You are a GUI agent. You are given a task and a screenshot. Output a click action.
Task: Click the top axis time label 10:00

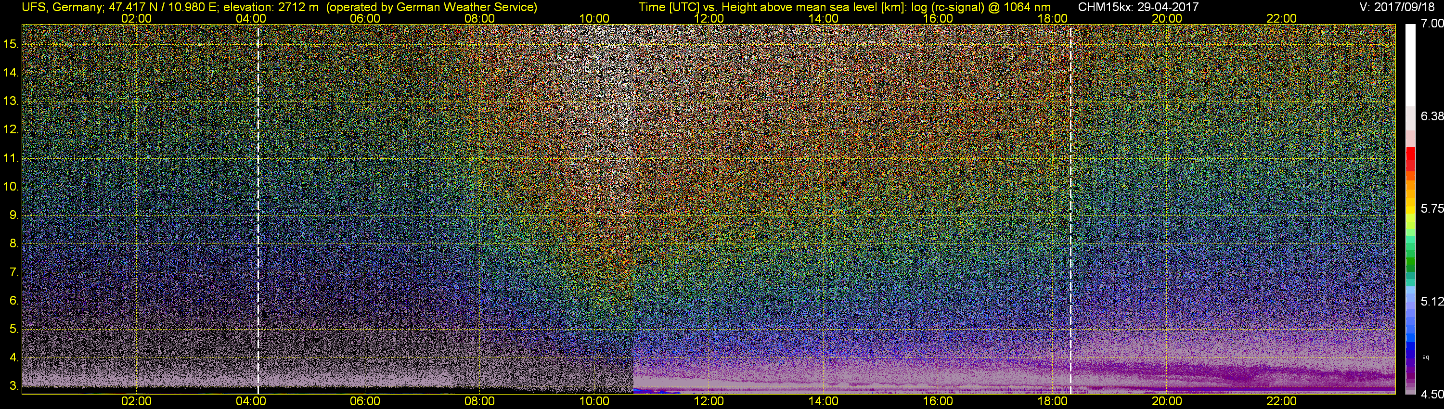tap(594, 18)
